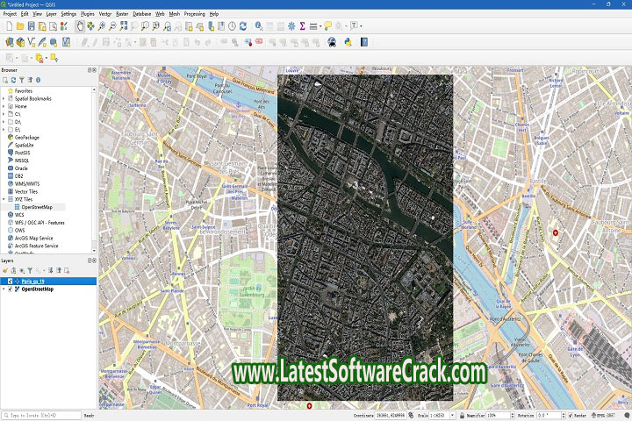Open Layer Styling panel brush icon

pos(5,270)
